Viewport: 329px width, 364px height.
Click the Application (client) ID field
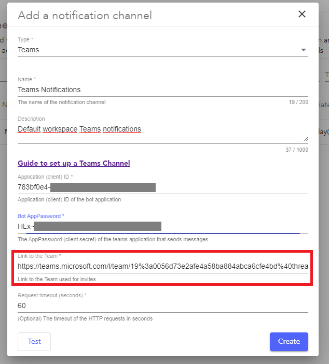pyautogui.click(x=163, y=187)
